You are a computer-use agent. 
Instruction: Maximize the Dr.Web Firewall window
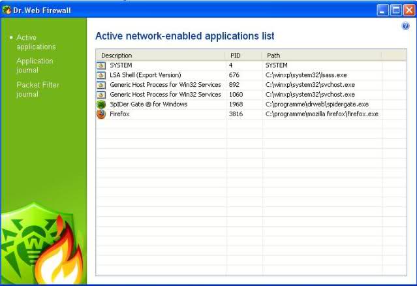395,10
